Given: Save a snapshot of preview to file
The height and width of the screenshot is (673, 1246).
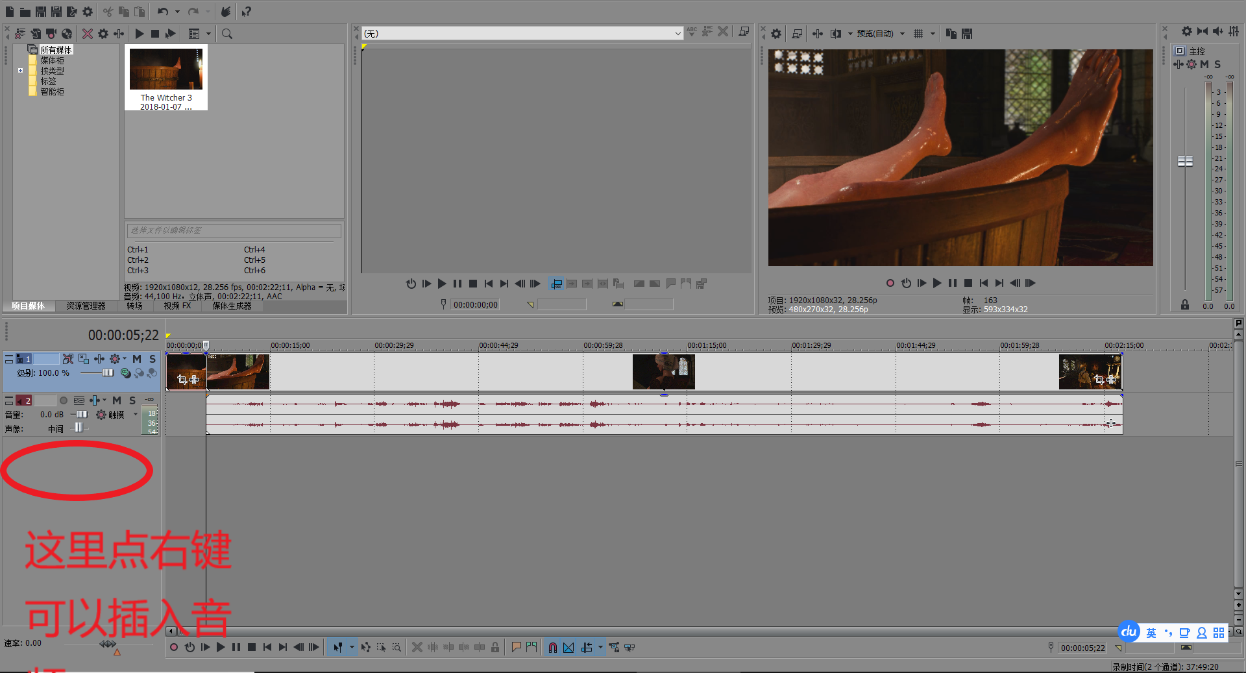Looking at the screenshot, I should pyautogui.click(x=967, y=34).
